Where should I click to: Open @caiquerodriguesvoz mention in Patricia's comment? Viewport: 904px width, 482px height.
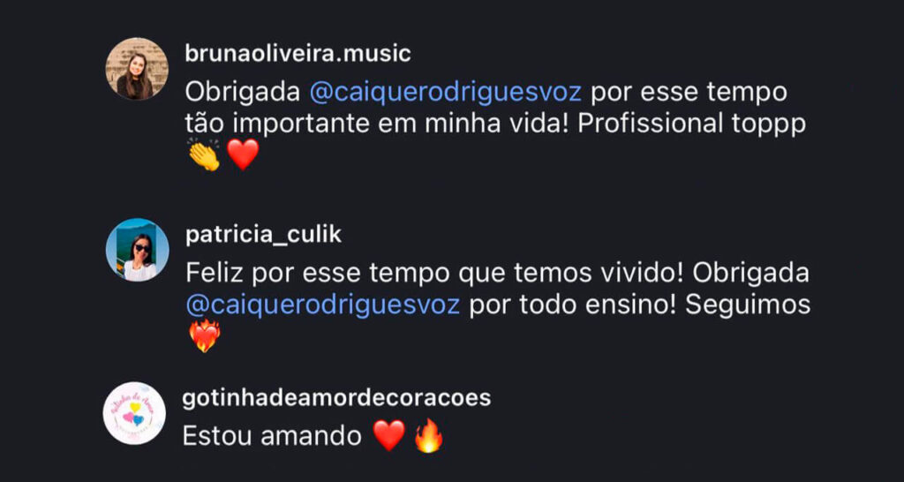pyautogui.click(x=323, y=305)
